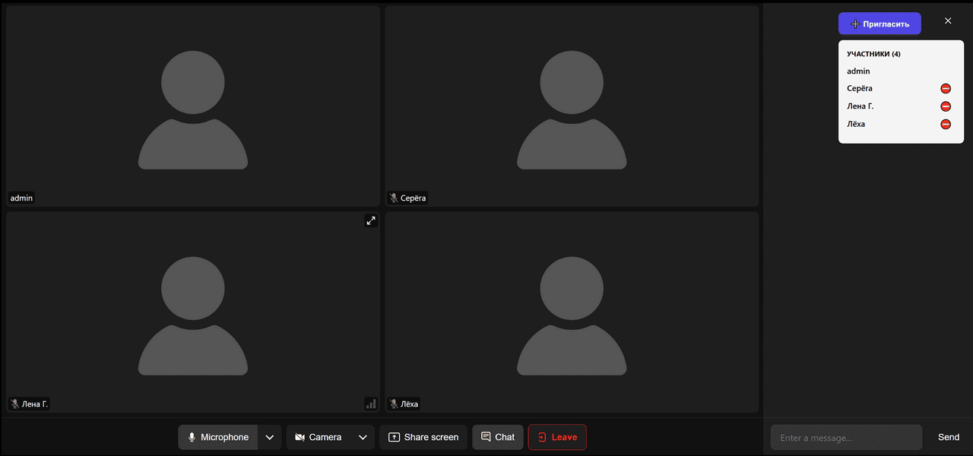Viewport: 973px width, 456px height.
Task: Select Лёха video tile
Action: pos(572,312)
